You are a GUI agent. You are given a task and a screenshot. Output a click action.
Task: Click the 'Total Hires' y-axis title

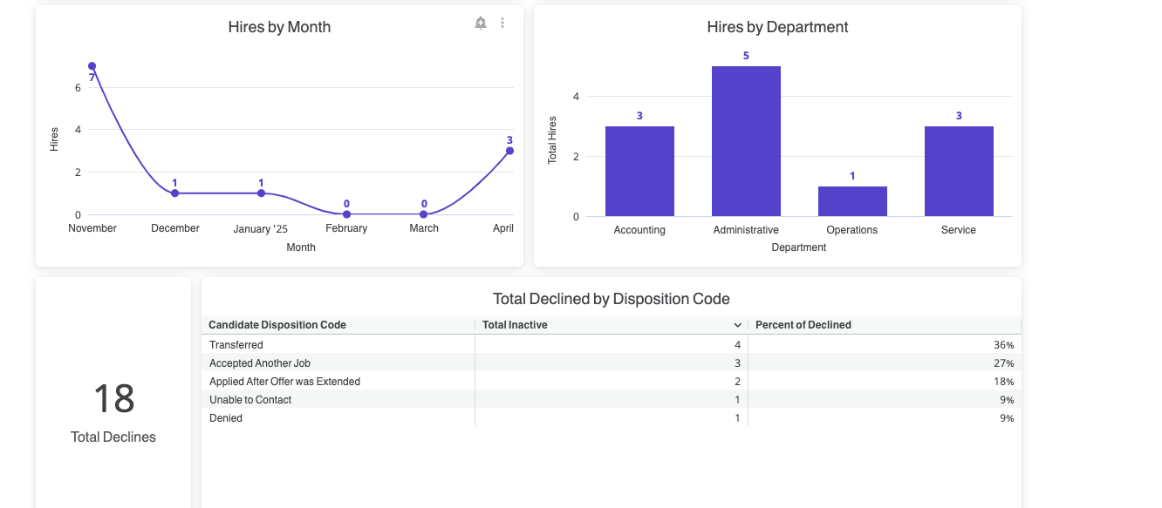point(552,141)
